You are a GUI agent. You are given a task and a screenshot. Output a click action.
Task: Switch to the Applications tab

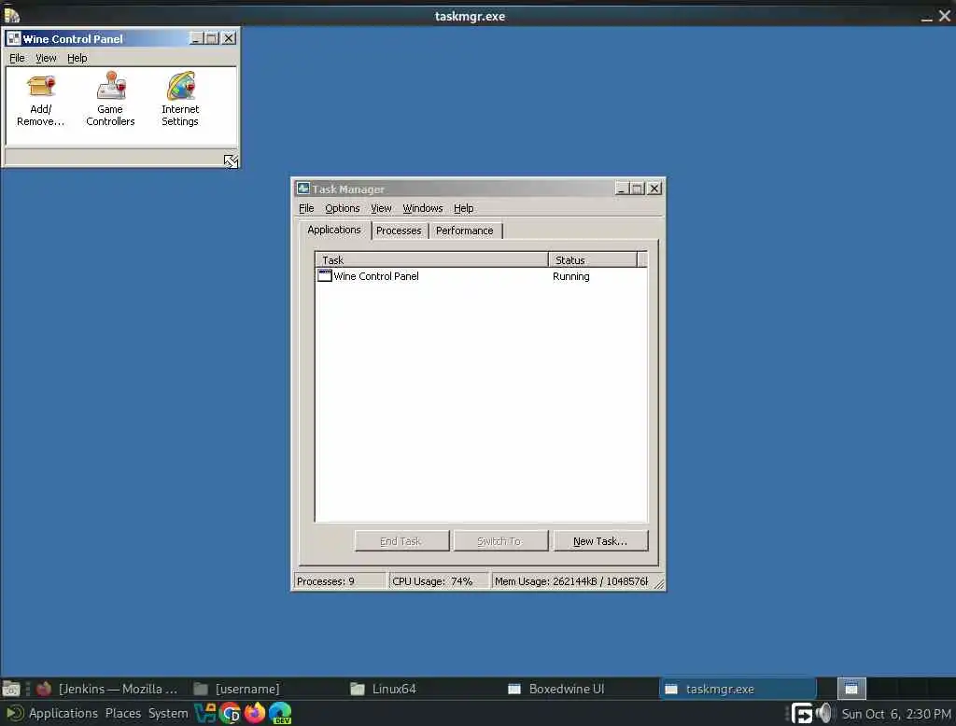point(334,230)
